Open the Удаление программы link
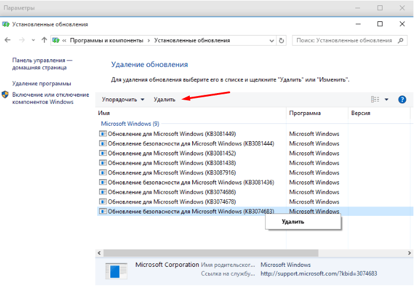This screenshot has height=287, width=414. [x=42, y=84]
